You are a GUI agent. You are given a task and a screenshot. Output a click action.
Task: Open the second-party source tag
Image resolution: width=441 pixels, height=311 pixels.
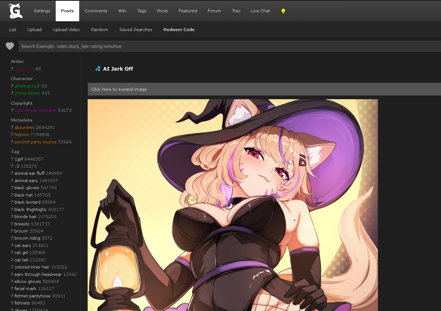point(35,142)
